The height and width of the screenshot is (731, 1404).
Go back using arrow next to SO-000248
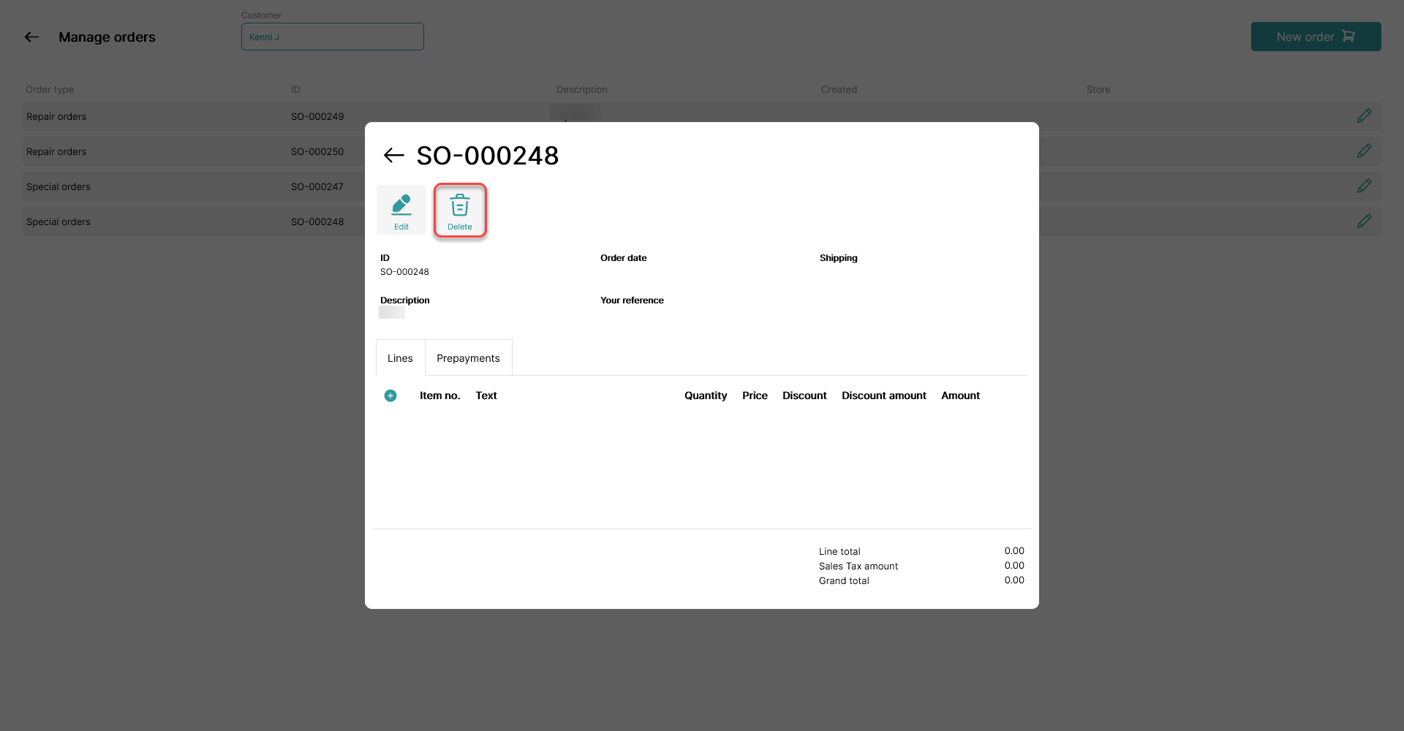pos(394,155)
